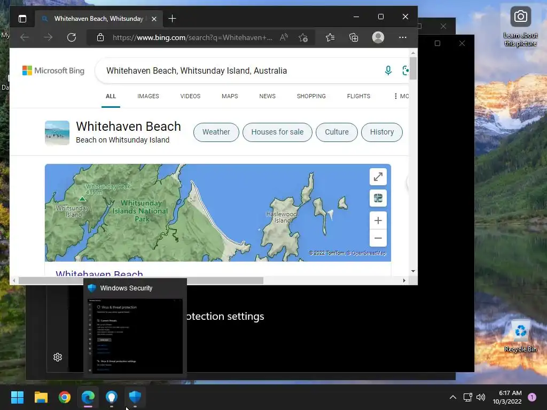547x410 pixels.
Task: Click the horizontal scrollbar left arrow
Action: [14, 280]
